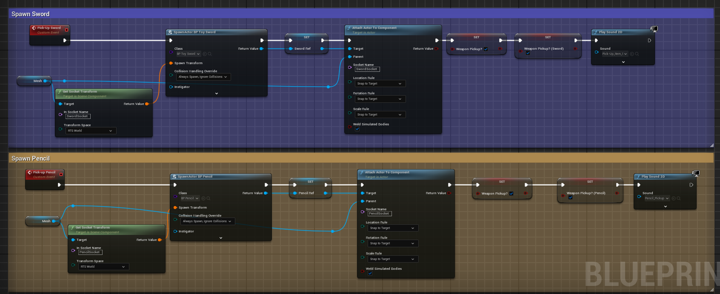
Task: Click exec output pin on sword Play Sound 2D
Action: pos(649,40)
